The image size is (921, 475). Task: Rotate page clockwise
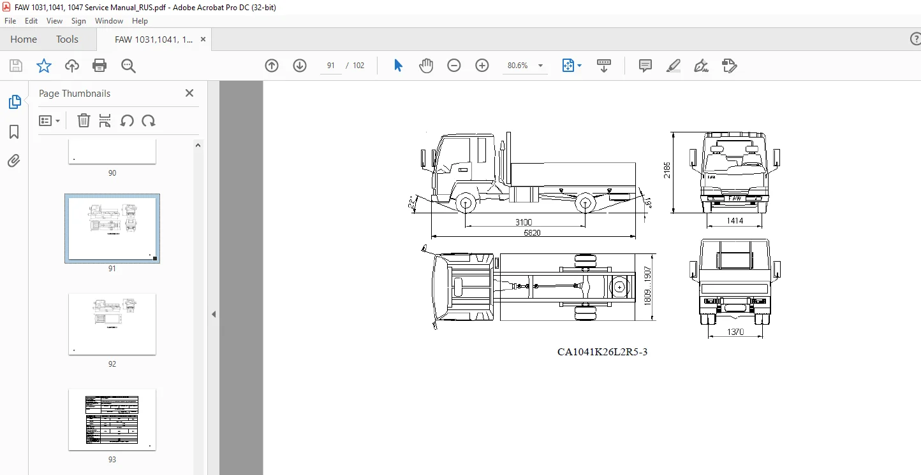tap(149, 121)
